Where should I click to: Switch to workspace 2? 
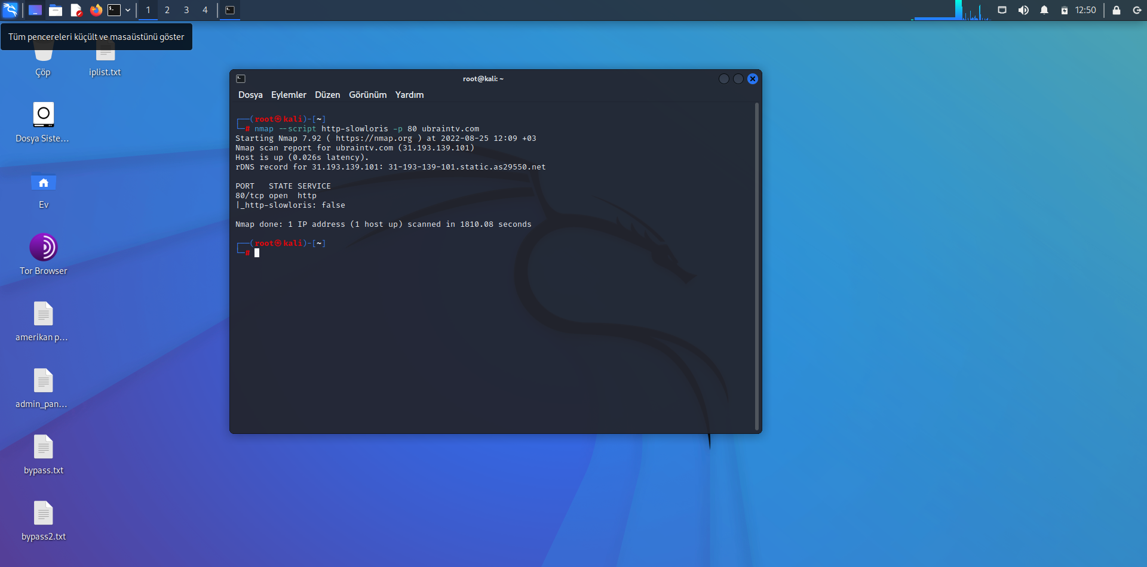(x=167, y=10)
